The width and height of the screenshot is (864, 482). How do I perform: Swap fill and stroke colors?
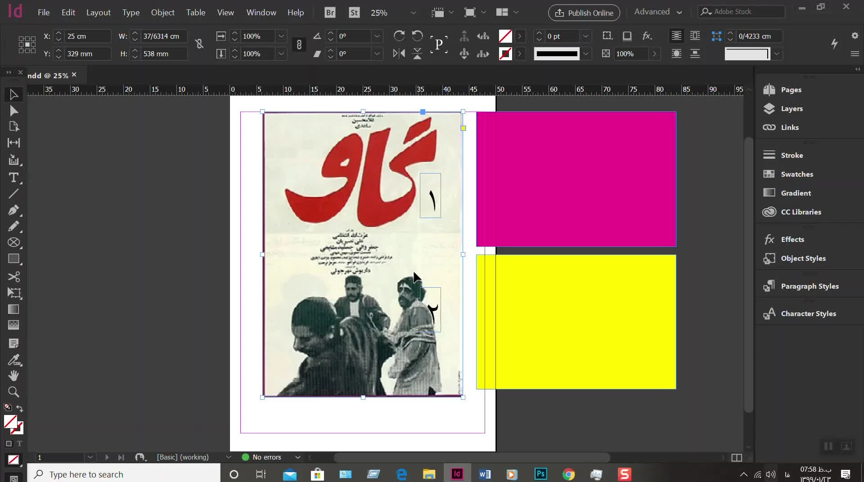[19, 408]
